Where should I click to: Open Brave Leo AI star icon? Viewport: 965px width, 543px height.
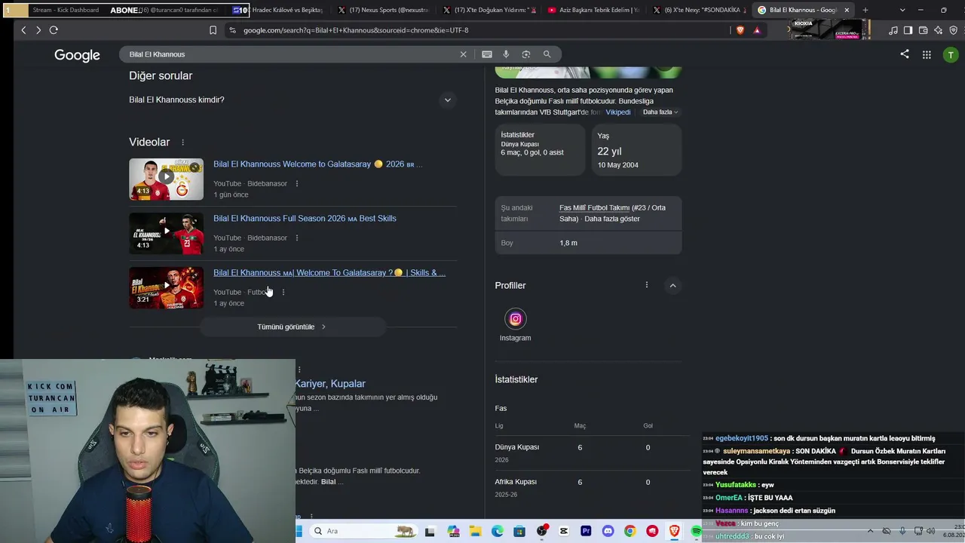(x=938, y=30)
